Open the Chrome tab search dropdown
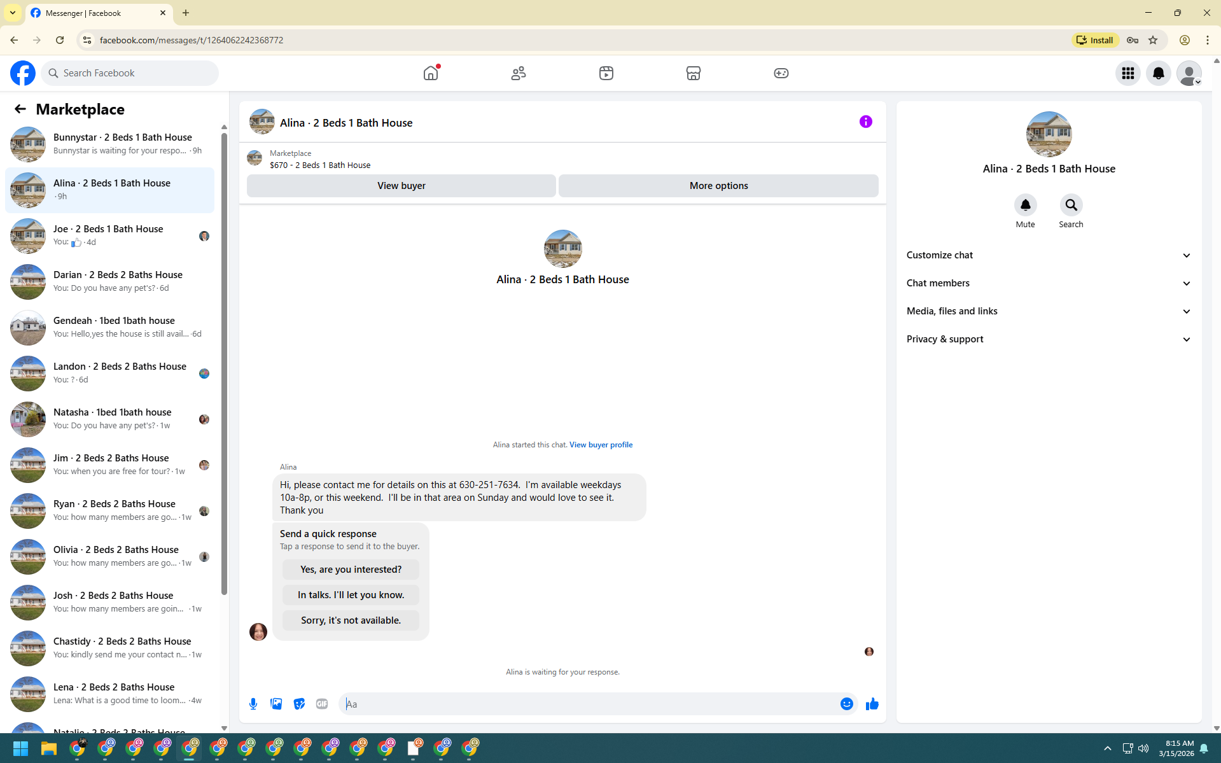 (x=13, y=13)
